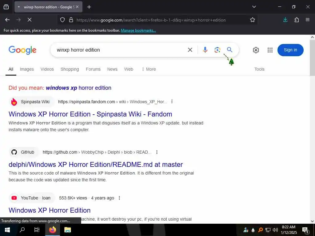View site security padlock info
This screenshot has height=236, width=315.
pyautogui.click(x=71, y=20)
